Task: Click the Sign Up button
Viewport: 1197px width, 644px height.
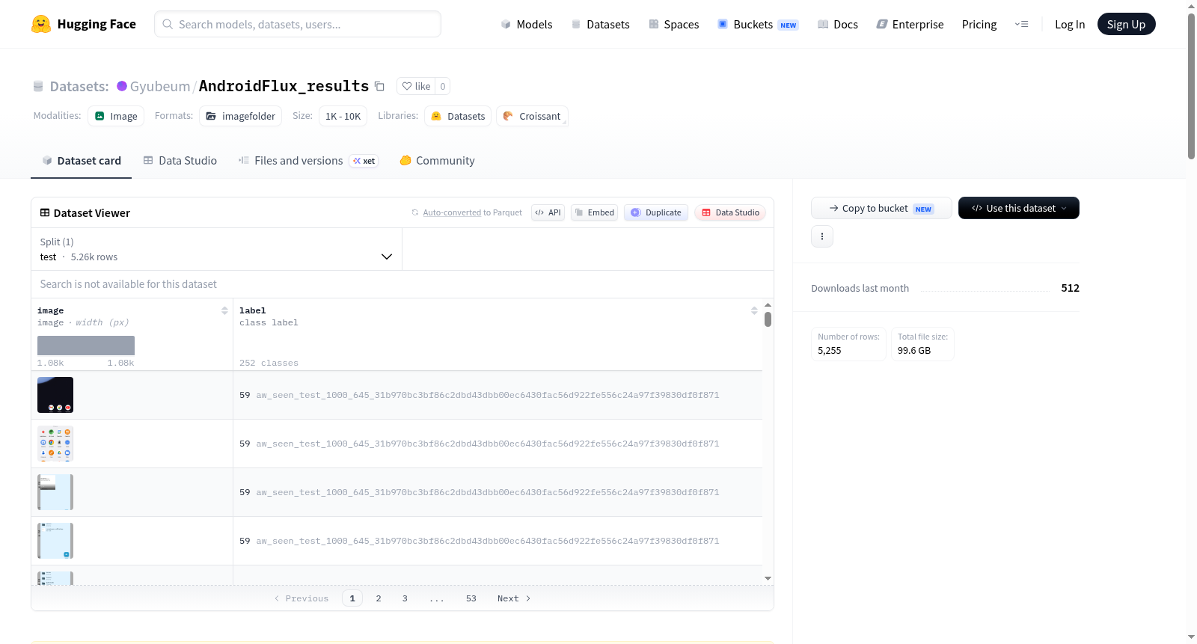Action: (1126, 24)
